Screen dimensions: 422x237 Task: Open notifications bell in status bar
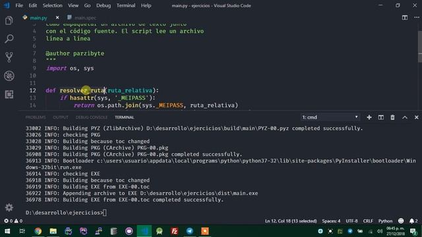point(413,221)
